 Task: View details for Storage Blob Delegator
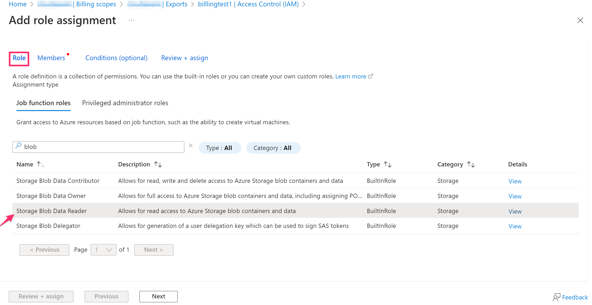pos(515,226)
